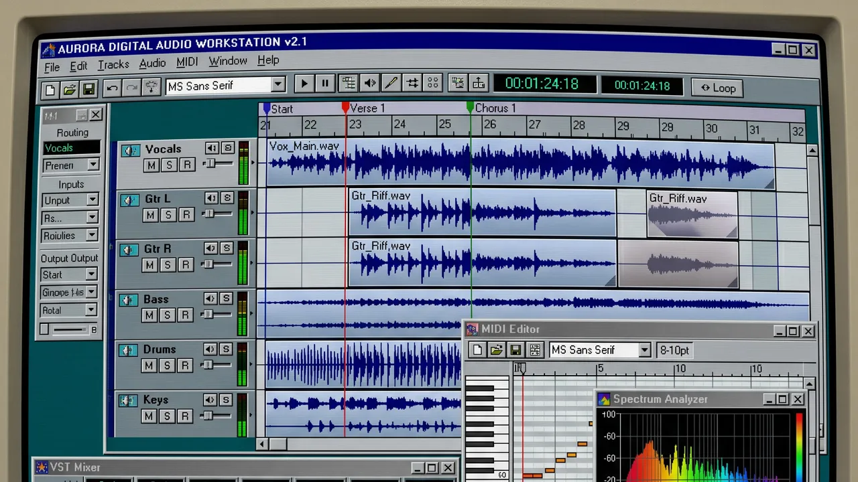Click the Redo arrow icon
This screenshot has width=858, height=482.
[131, 87]
